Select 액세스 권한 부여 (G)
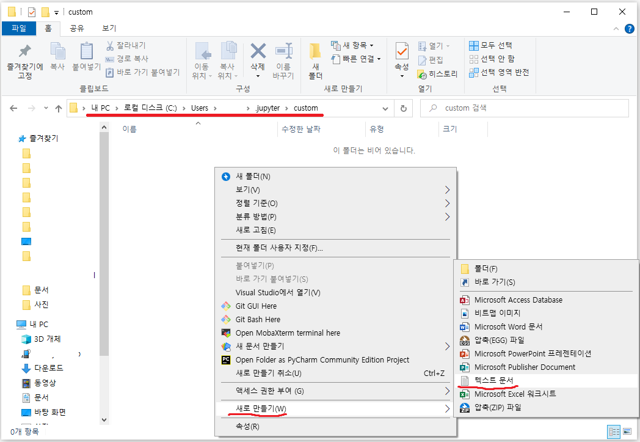 (x=335, y=391)
